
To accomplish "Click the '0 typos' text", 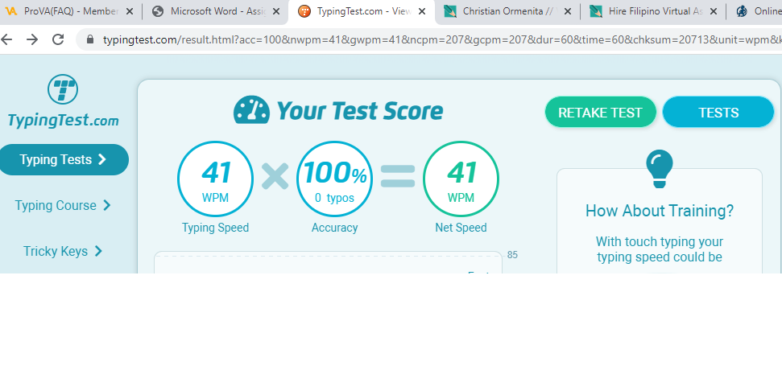I will click(x=334, y=198).
